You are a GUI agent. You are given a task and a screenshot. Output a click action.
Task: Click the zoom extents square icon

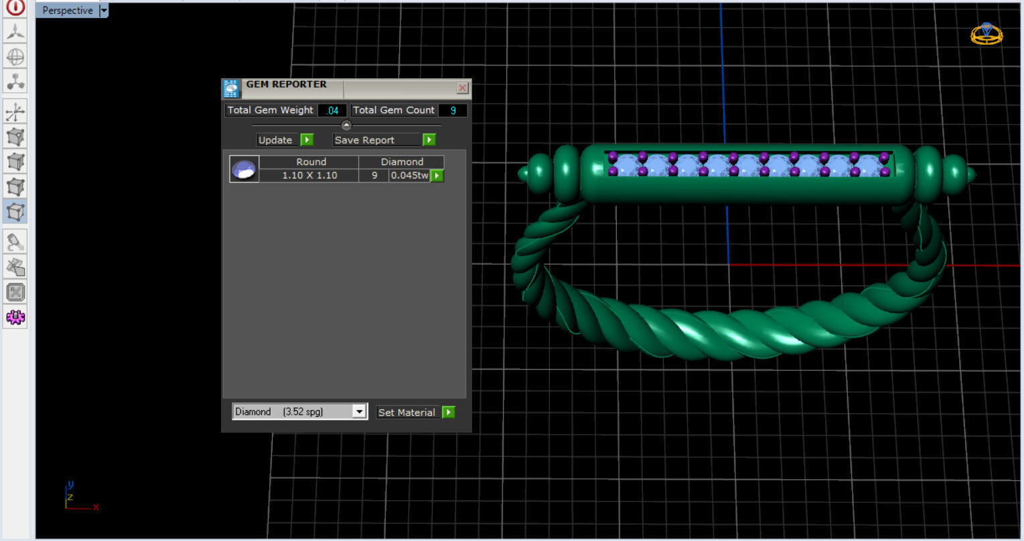(15, 292)
